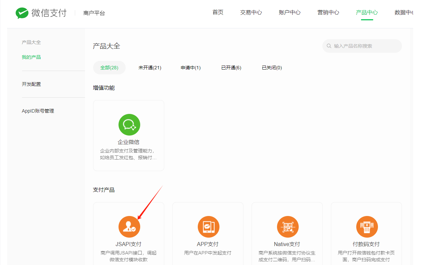The height and width of the screenshot is (265, 425).
Task: Open 我的产品 in the sidebar
Action: 31,57
